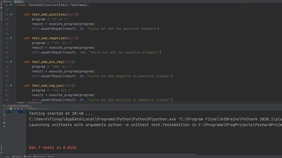Click the python.exe command line in console output
Image resolution: width=282 pixels, height=158 pixels.
click(156, 119)
